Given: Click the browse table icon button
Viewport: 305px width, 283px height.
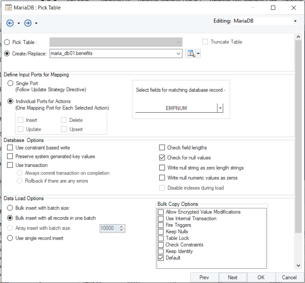Looking at the screenshot, I should tap(190, 54).
